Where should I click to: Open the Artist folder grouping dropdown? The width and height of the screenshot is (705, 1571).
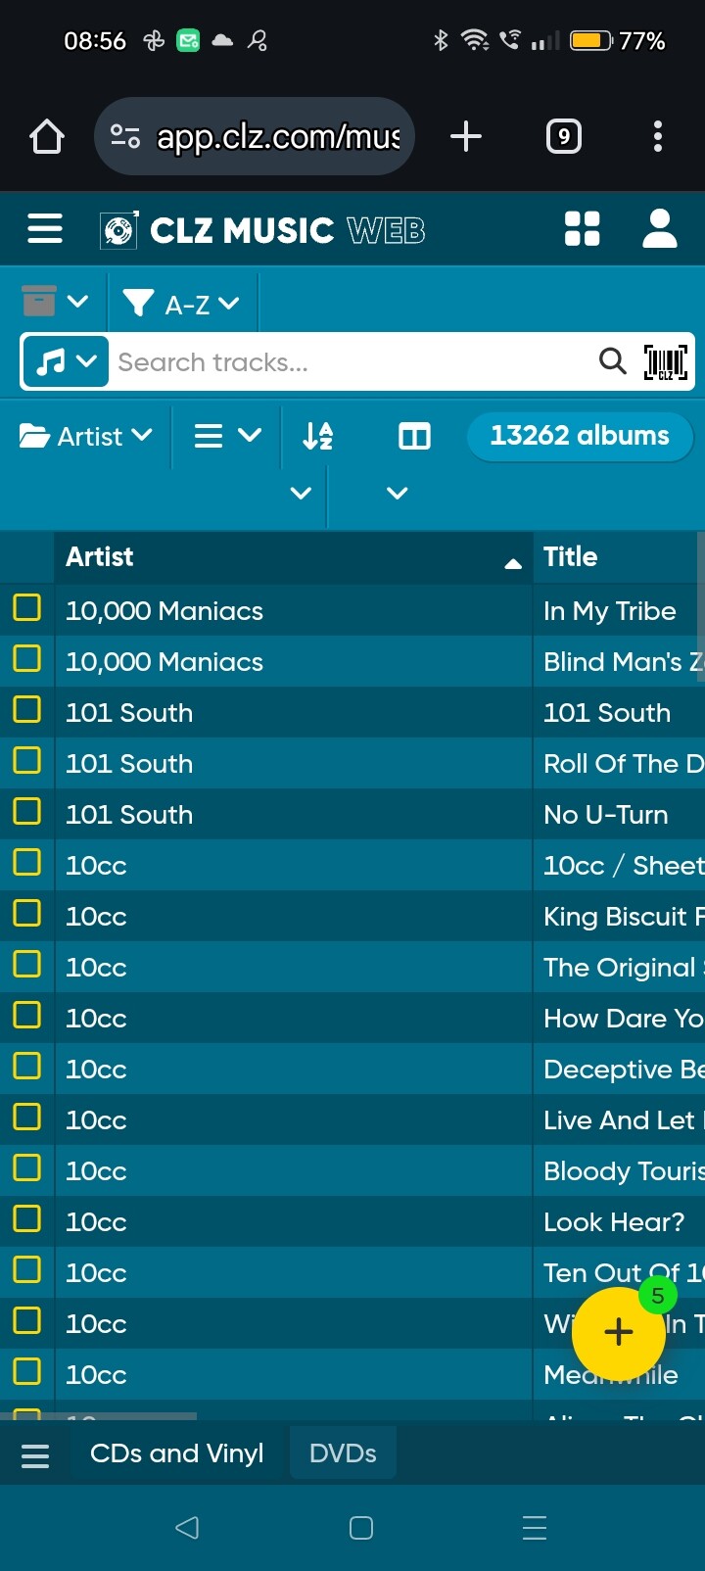[x=86, y=436]
